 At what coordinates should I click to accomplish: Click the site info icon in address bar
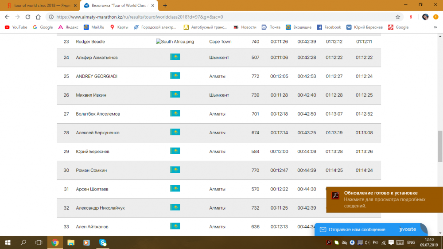51,17
